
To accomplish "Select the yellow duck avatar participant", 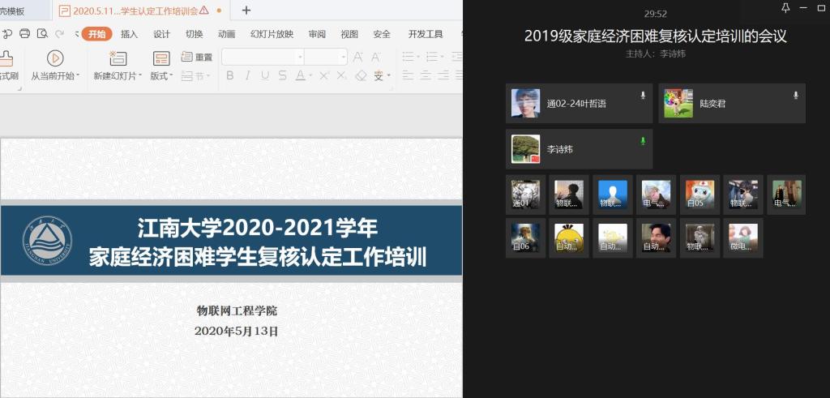I will (569, 238).
